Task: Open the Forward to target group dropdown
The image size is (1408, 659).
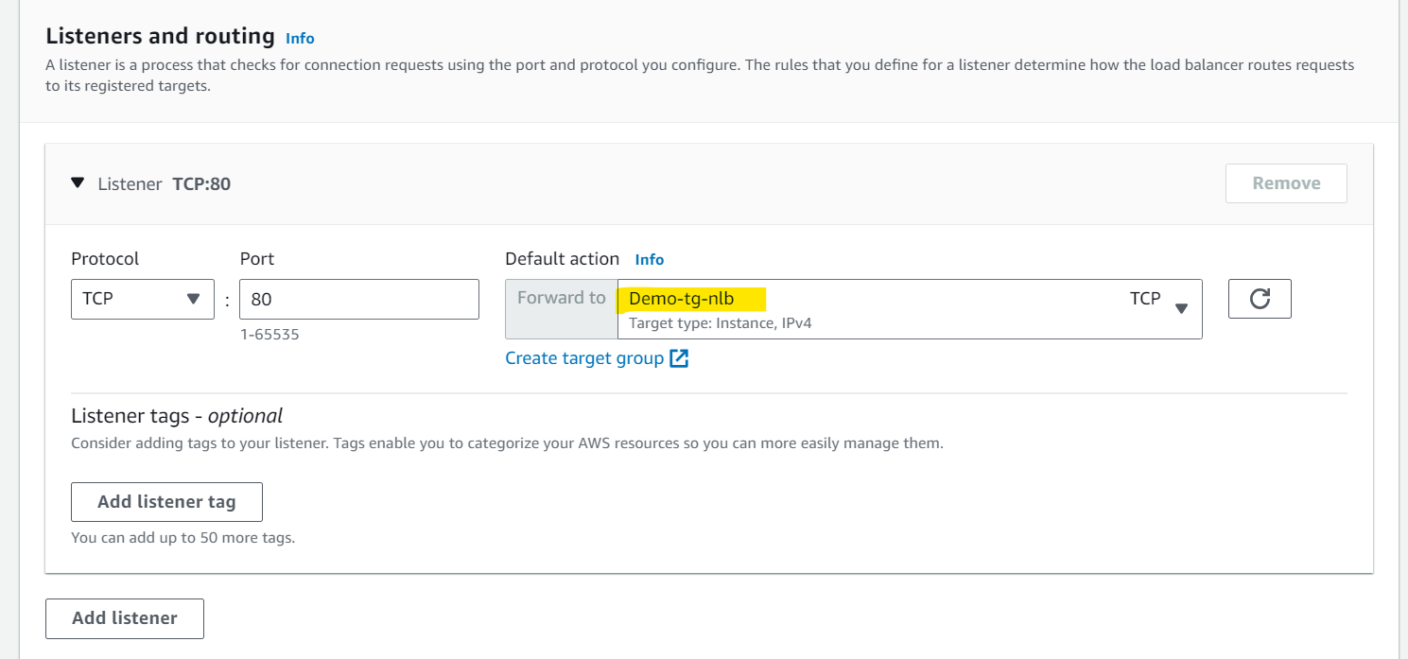Action: click(x=910, y=308)
